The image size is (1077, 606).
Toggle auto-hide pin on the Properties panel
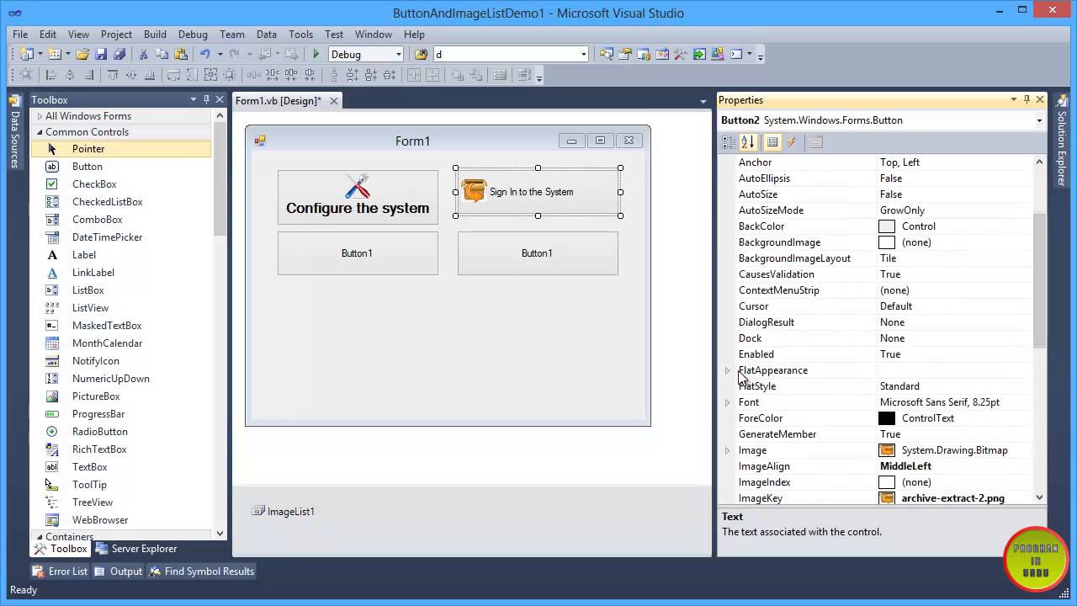point(1027,99)
